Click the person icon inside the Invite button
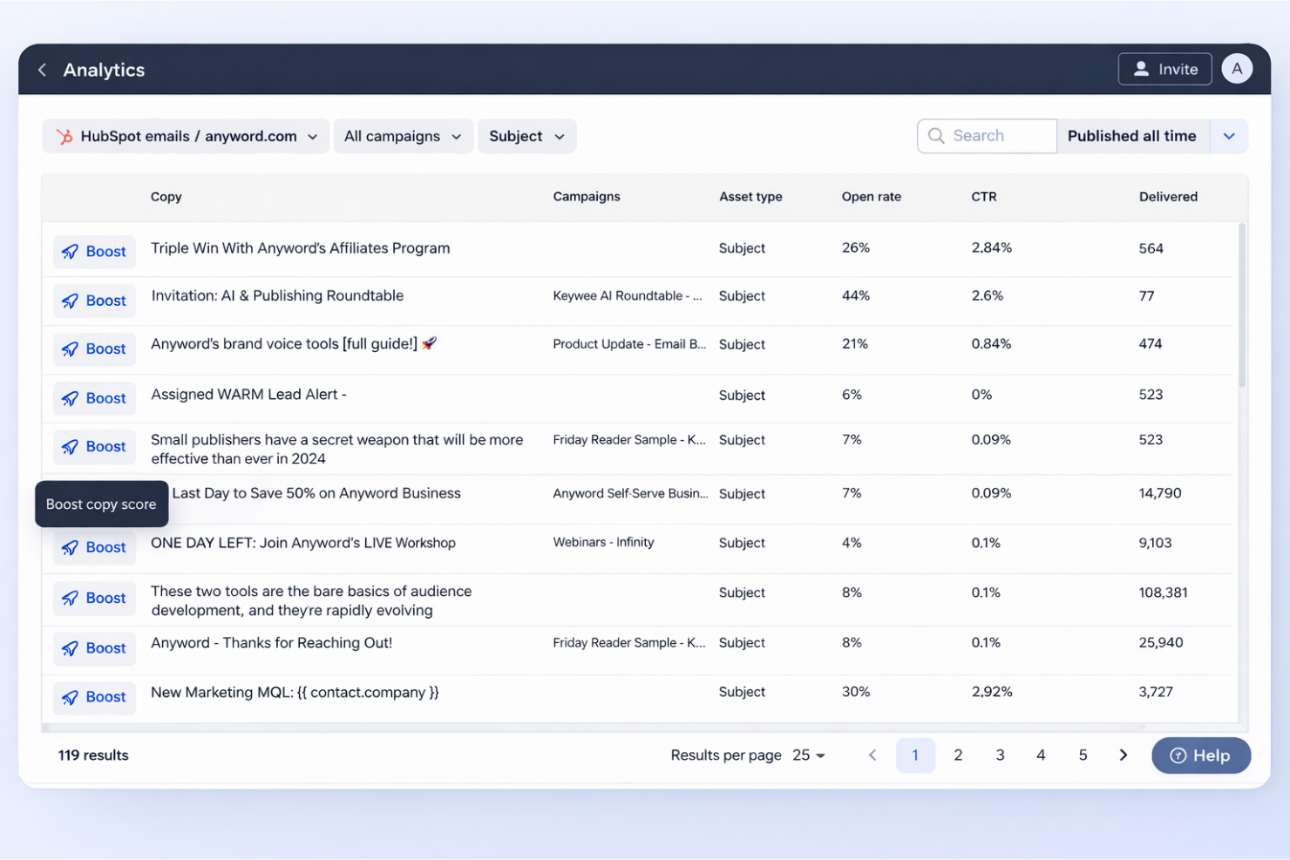Image resolution: width=1290 pixels, height=860 pixels. [x=1142, y=69]
